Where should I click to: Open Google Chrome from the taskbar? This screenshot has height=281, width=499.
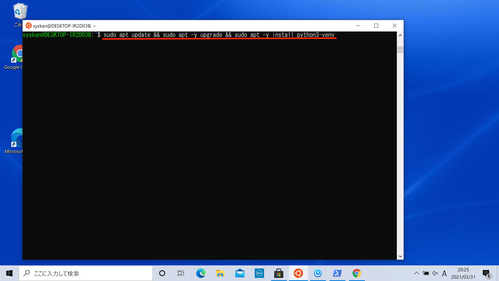point(357,273)
